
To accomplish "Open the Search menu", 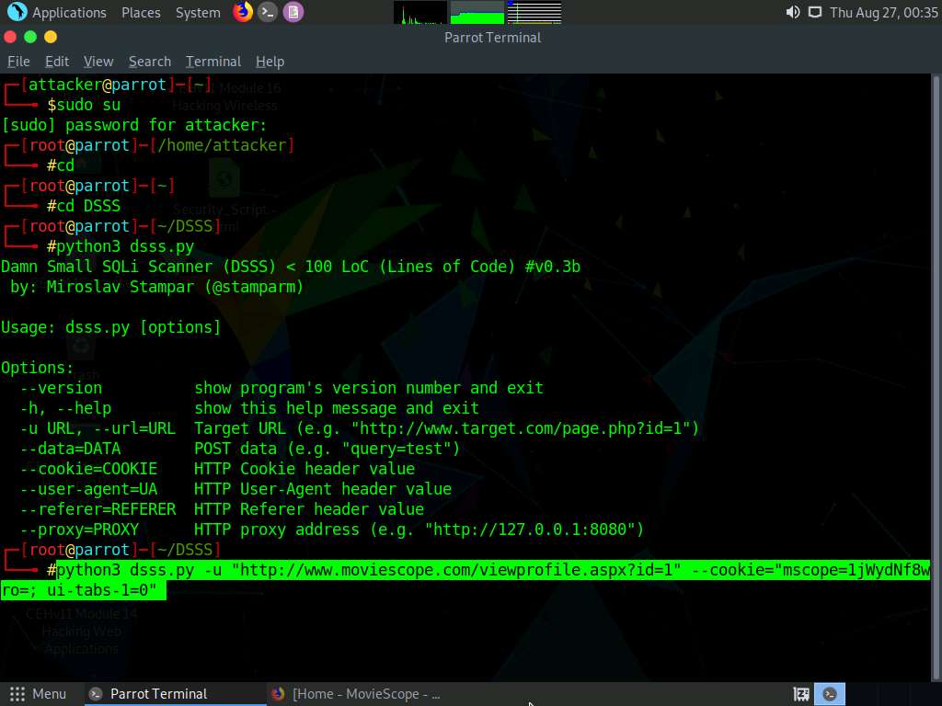I will coord(149,61).
